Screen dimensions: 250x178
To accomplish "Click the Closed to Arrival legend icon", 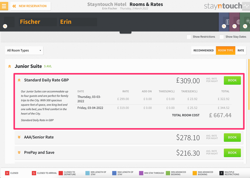I will coord(34,173).
